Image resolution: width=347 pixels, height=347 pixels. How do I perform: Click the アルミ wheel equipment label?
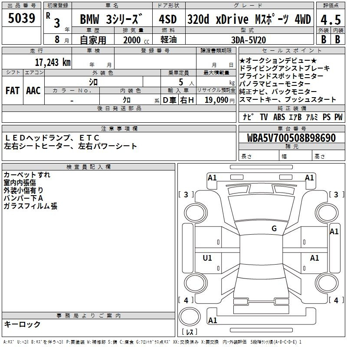coord(312,117)
